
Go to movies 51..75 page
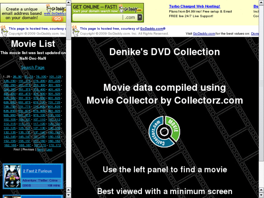[x=29, y=77]
